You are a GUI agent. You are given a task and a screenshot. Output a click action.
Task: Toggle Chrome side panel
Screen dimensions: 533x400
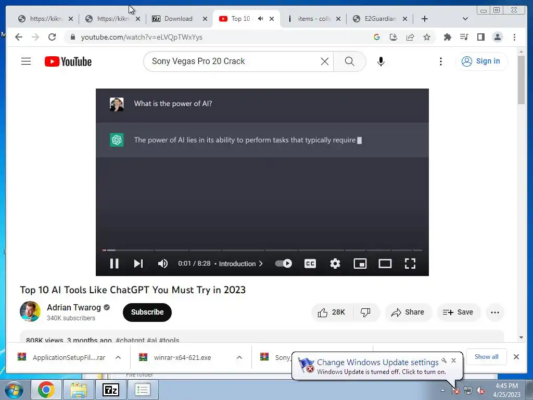coord(480,37)
